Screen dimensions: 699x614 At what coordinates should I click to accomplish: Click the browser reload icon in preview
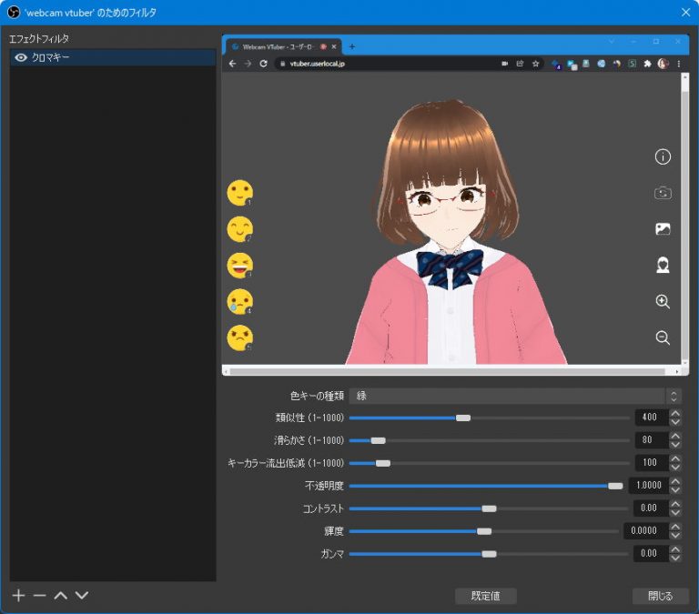tap(263, 64)
